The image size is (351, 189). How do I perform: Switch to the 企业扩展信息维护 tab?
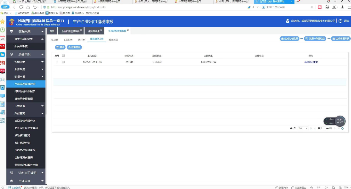(70, 31)
